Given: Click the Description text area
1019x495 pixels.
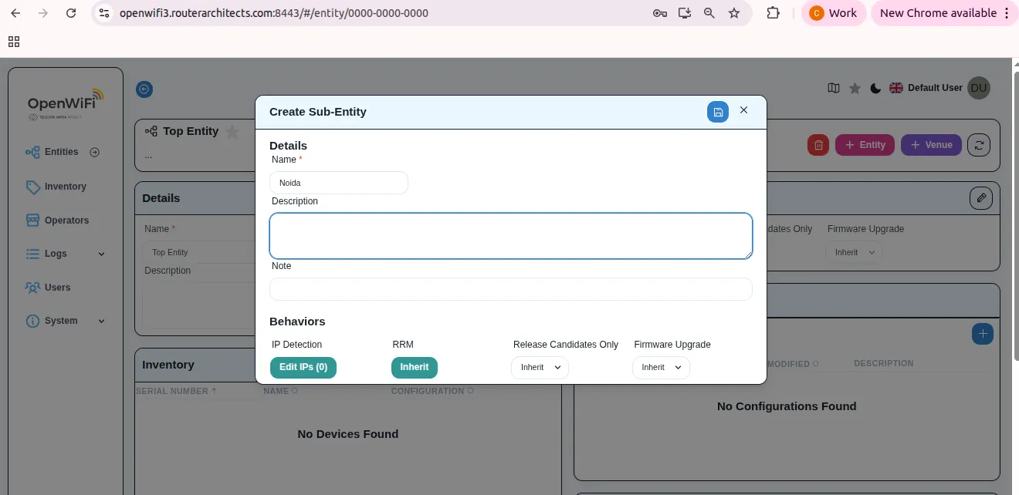Looking at the screenshot, I should click(x=510, y=236).
